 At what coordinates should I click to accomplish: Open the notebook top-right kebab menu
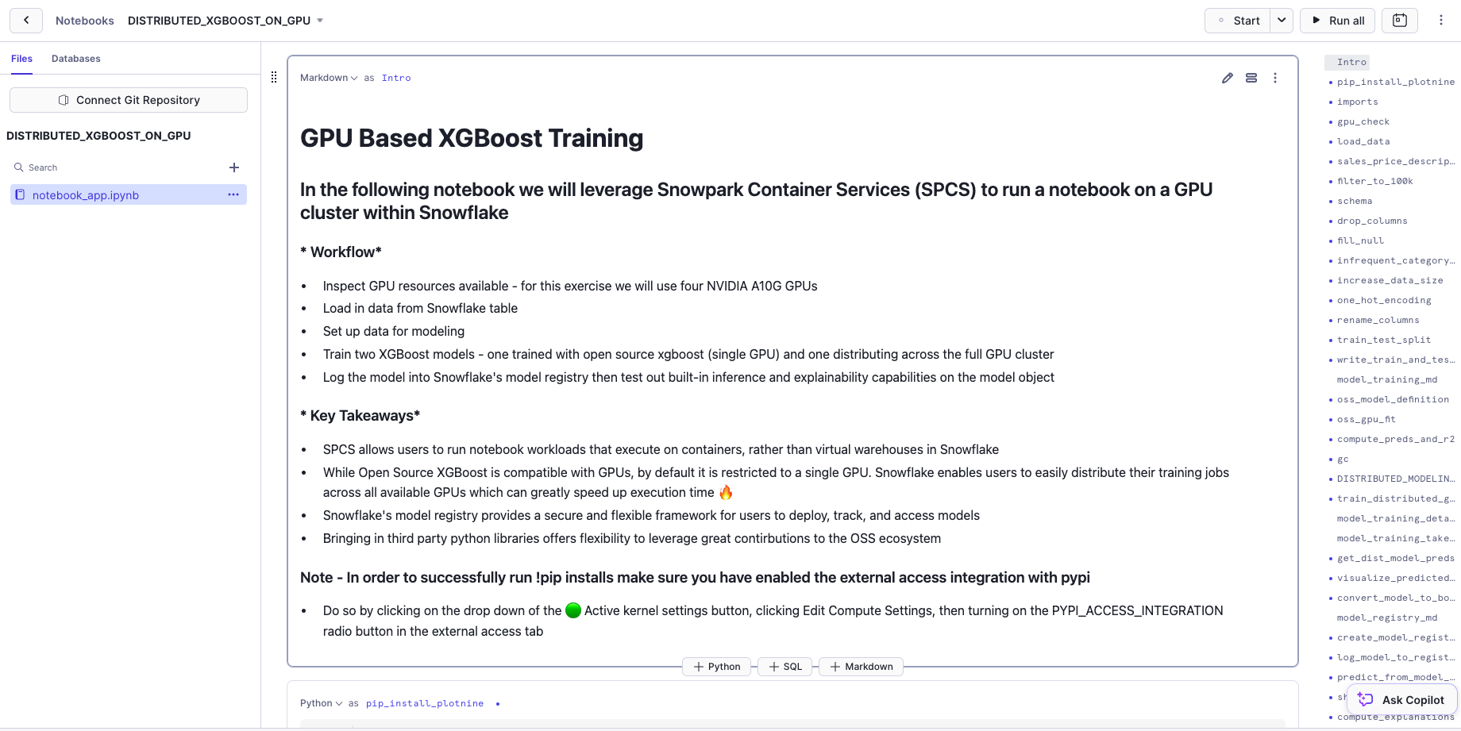1441,21
